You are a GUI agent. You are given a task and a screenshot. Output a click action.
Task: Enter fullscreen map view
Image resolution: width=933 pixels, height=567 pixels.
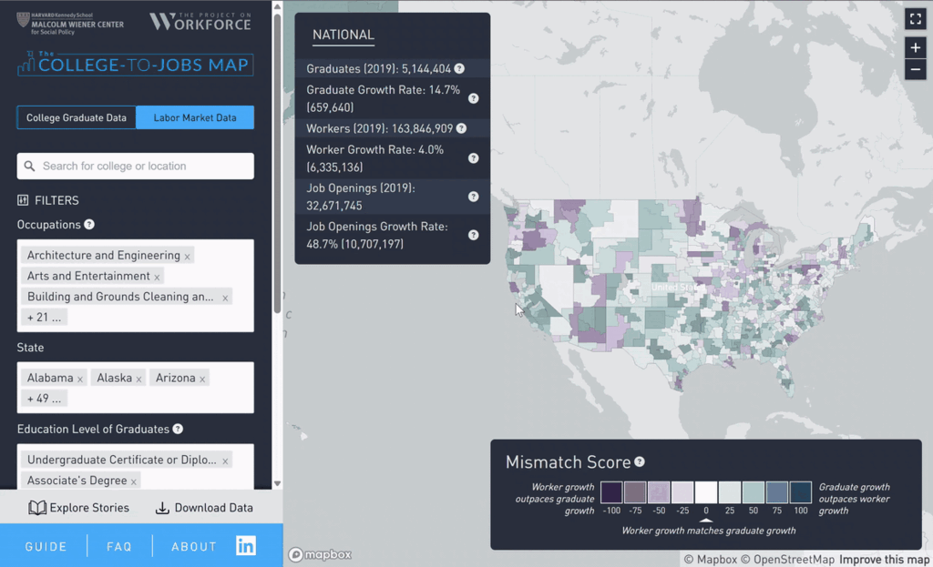click(x=915, y=17)
